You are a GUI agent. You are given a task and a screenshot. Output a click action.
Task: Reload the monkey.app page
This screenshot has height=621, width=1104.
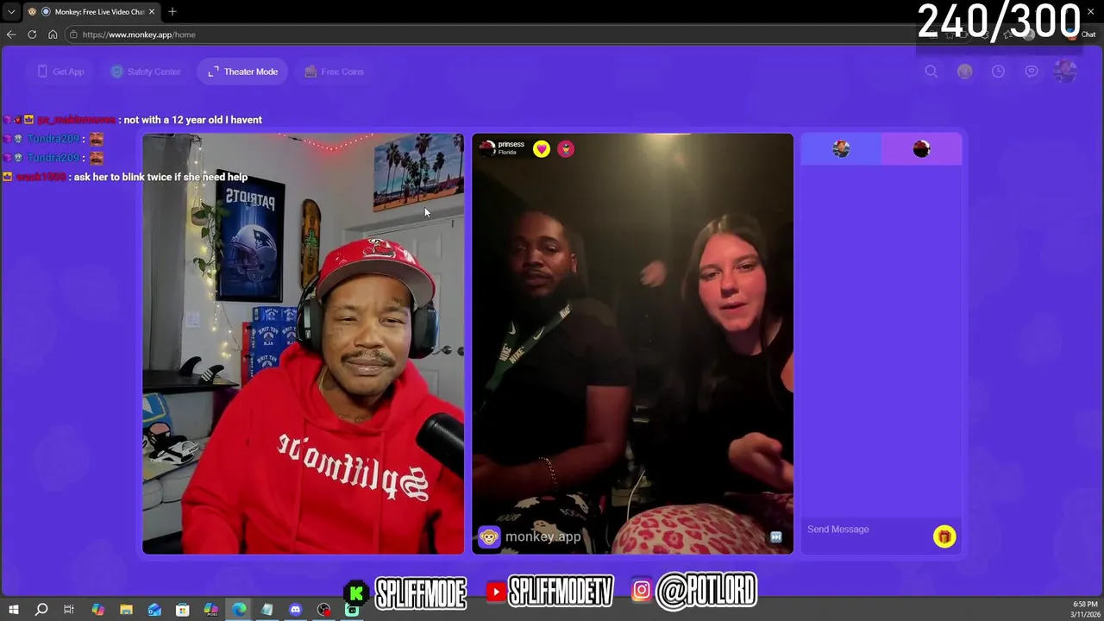[32, 34]
